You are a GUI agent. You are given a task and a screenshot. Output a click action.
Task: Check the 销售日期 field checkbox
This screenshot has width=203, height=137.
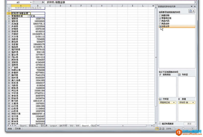(x=160, y=16)
